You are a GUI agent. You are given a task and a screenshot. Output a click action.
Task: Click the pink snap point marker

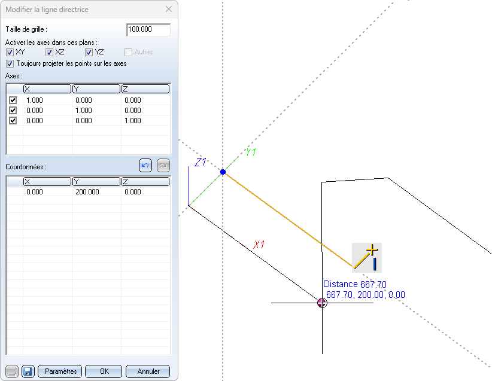pyautogui.click(x=322, y=303)
